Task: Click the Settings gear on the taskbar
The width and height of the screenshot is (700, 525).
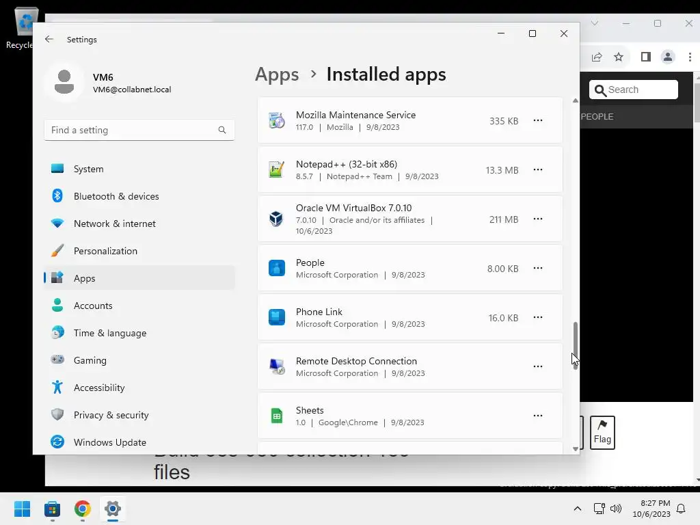Action: 113,509
